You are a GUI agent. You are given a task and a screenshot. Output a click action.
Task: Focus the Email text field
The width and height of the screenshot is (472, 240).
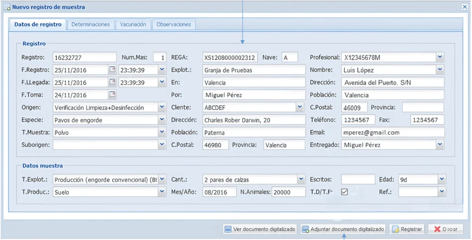(x=392, y=132)
